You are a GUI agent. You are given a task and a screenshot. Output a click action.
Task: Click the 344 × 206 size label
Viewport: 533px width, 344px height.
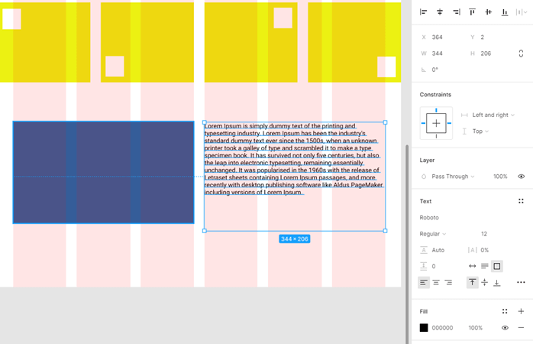pos(295,239)
